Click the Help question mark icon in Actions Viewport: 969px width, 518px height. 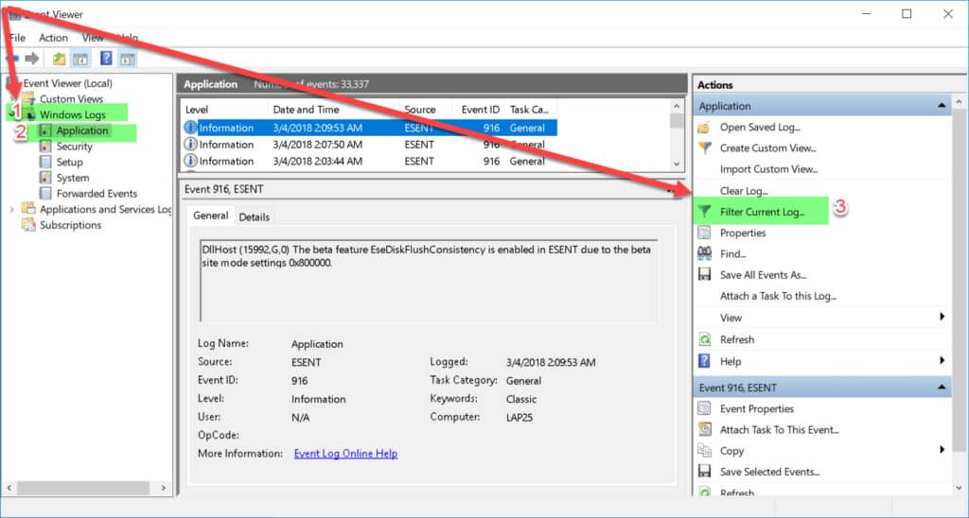tap(704, 361)
